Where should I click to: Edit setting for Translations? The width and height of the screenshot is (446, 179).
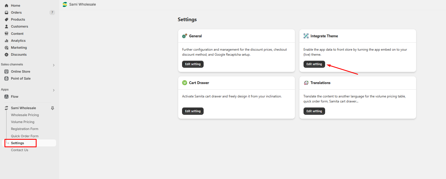[x=314, y=111]
